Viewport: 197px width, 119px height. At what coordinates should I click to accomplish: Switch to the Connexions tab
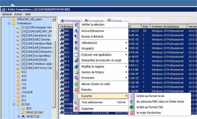click(94, 21)
